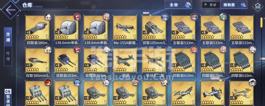Viewport: 265px width, 106px height.
Task: Click the vertical scrollbar at right
Action: 261,25
